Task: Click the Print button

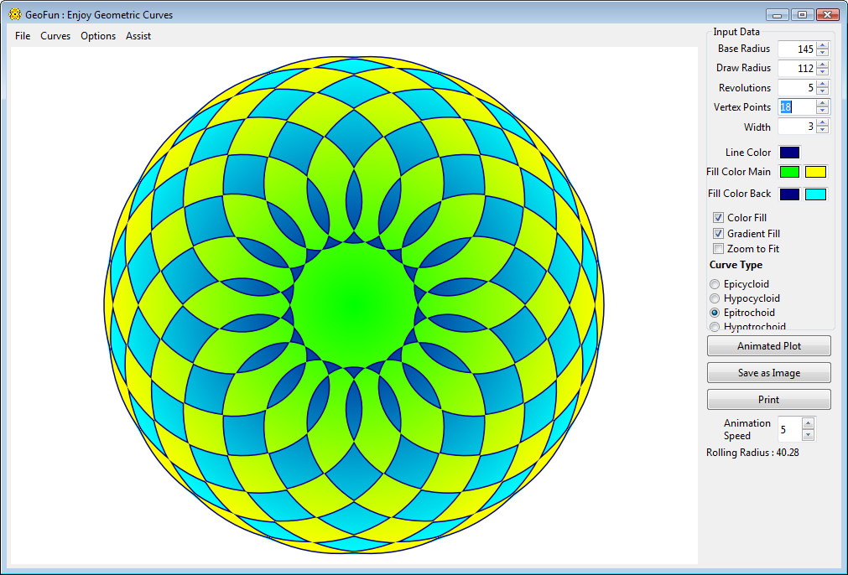Action: [x=768, y=399]
